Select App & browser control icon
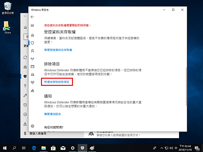The height and width of the screenshot is (152, 203). click(32, 67)
